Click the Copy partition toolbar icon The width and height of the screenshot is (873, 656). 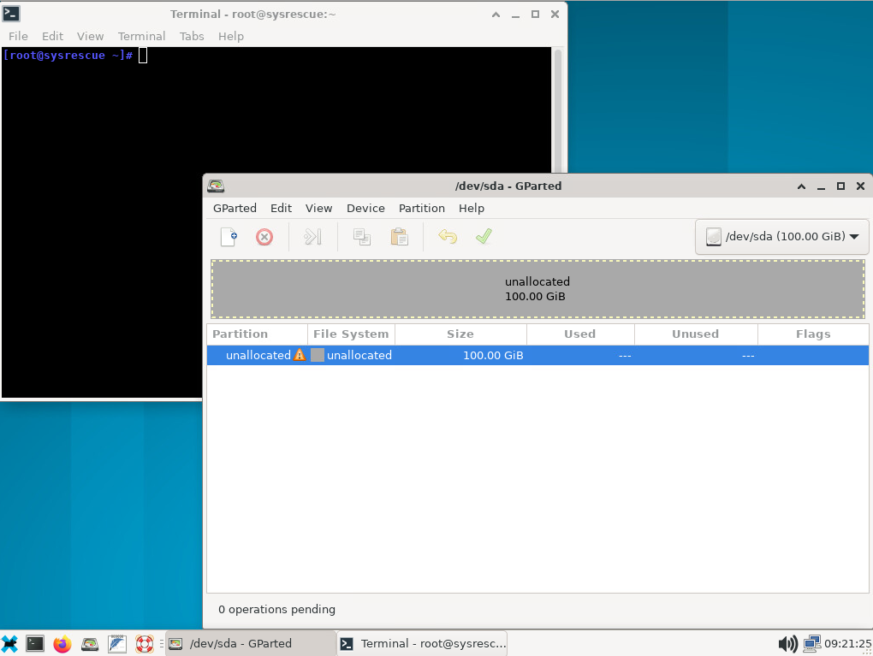tap(362, 237)
